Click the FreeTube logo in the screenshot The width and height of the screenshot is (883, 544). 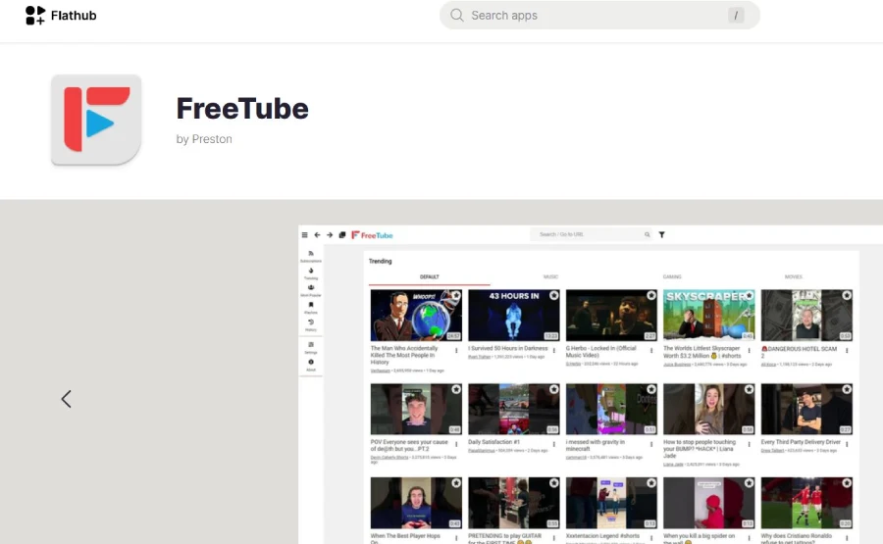coord(372,235)
